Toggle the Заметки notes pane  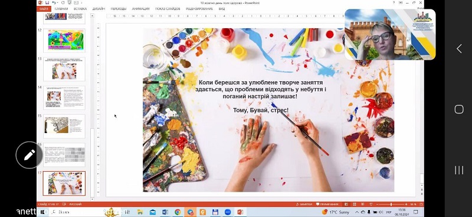[x=304, y=205]
